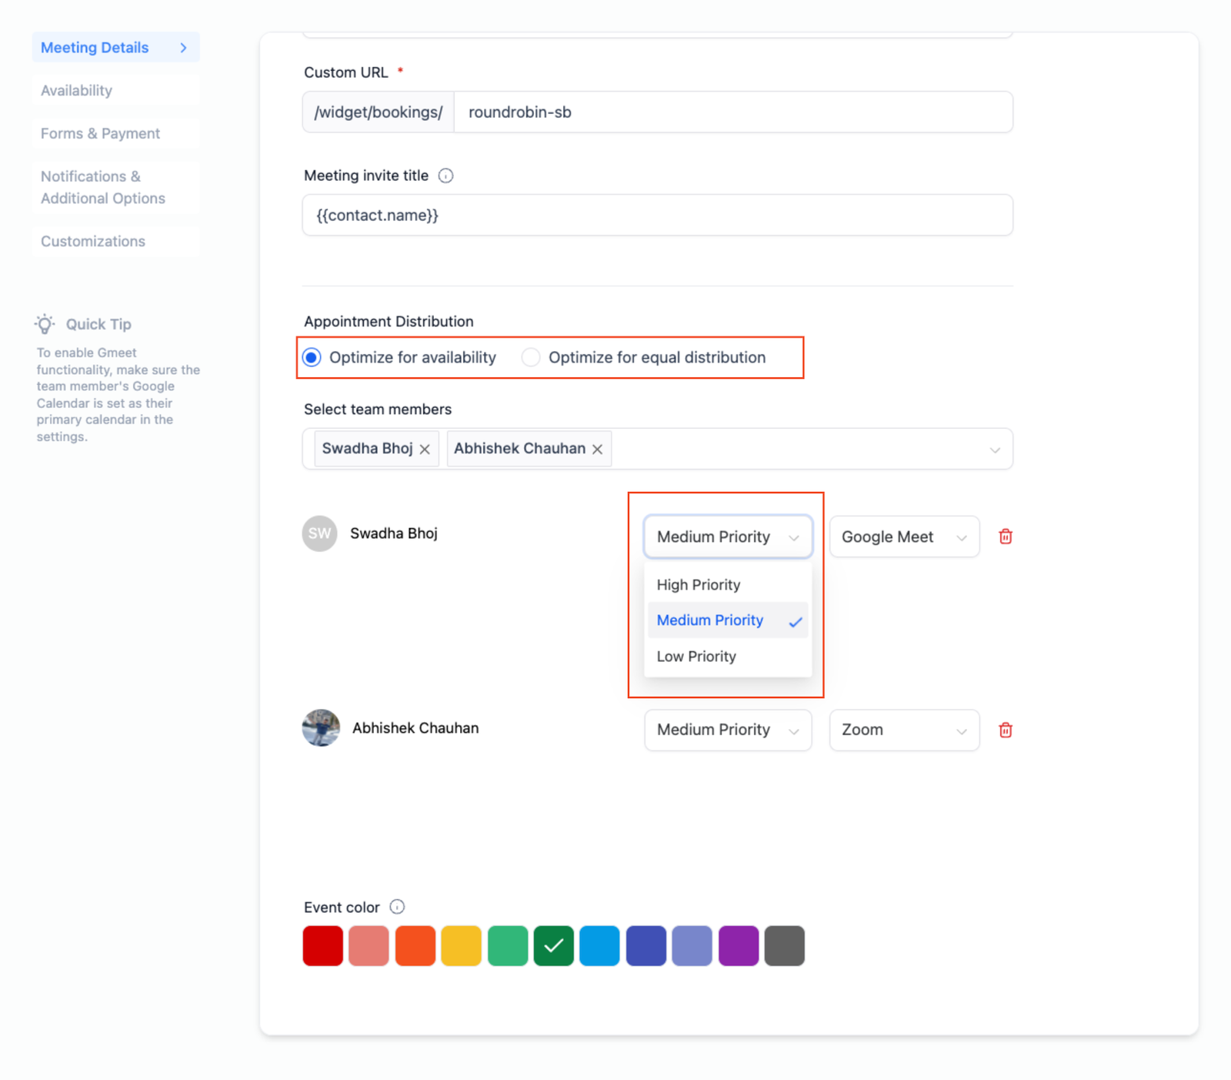This screenshot has width=1231, height=1080.
Task: Click Abhishek Chauhan's profile avatar
Action: click(x=321, y=728)
